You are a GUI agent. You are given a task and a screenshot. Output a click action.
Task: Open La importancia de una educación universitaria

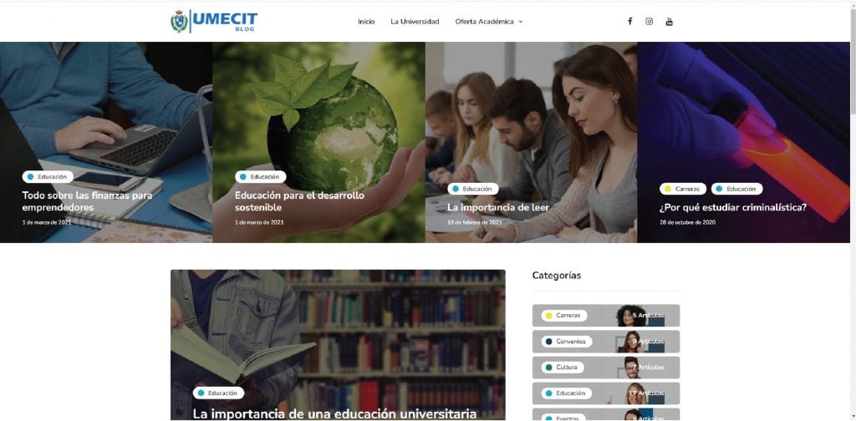(x=334, y=414)
